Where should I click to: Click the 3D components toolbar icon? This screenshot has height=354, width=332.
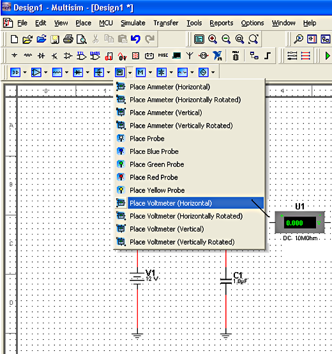(x=15, y=72)
